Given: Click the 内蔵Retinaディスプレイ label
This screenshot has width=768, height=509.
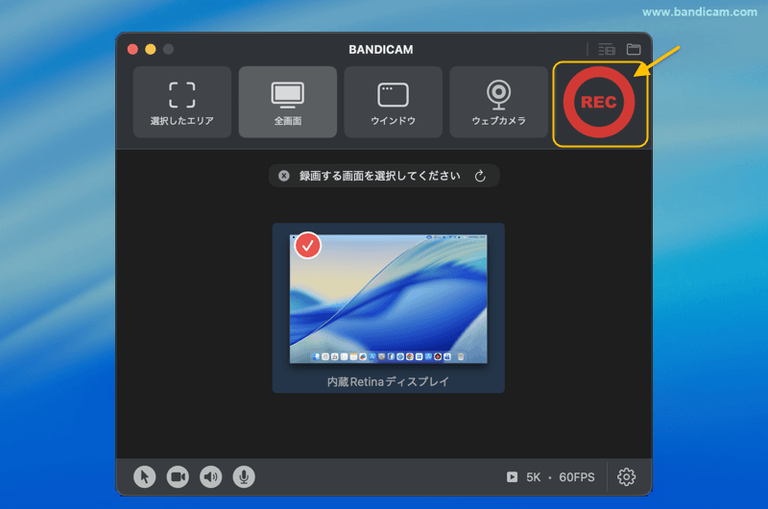Looking at the screenshot, I should coord(388,381).
